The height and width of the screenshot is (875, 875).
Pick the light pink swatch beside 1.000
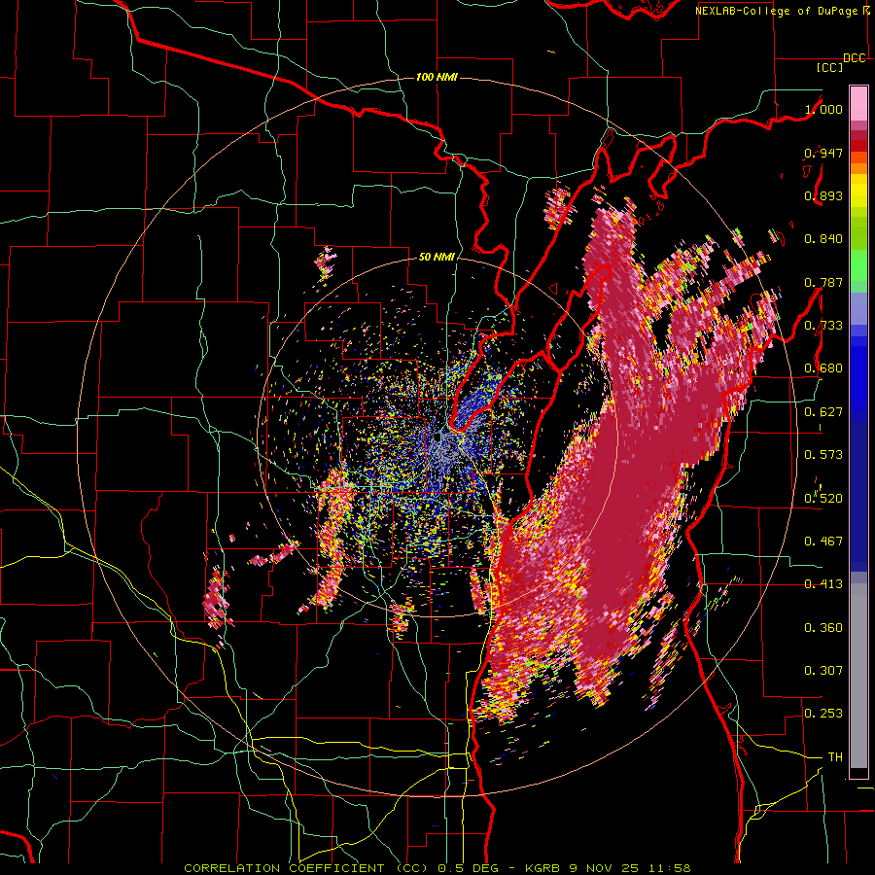(x=858, y=104)
